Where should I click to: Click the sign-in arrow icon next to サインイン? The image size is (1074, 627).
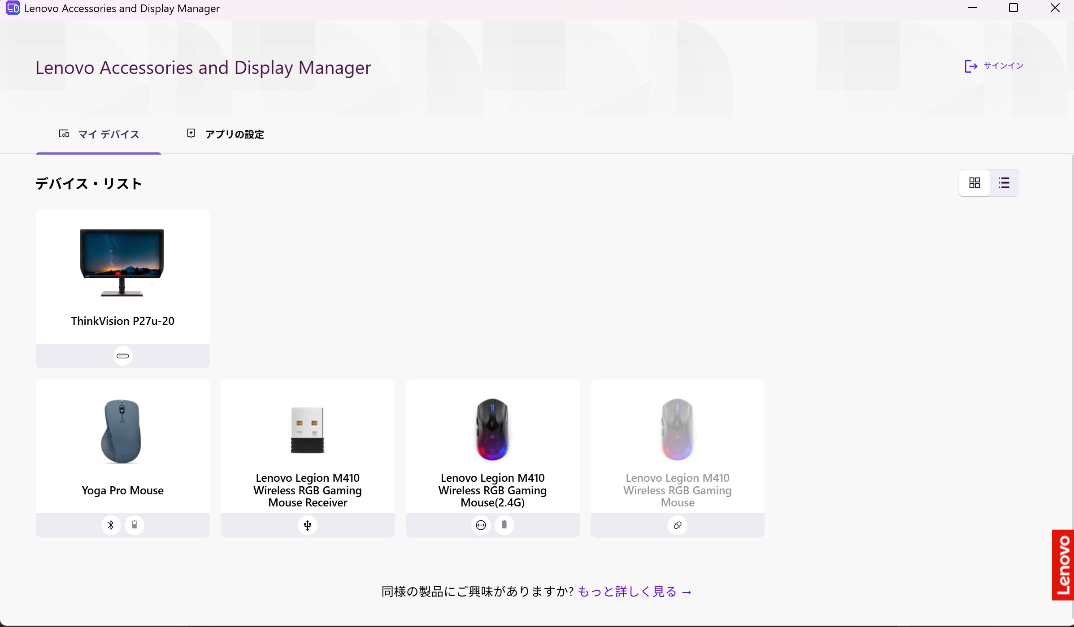pyautogui.click(x=971, y=66)
